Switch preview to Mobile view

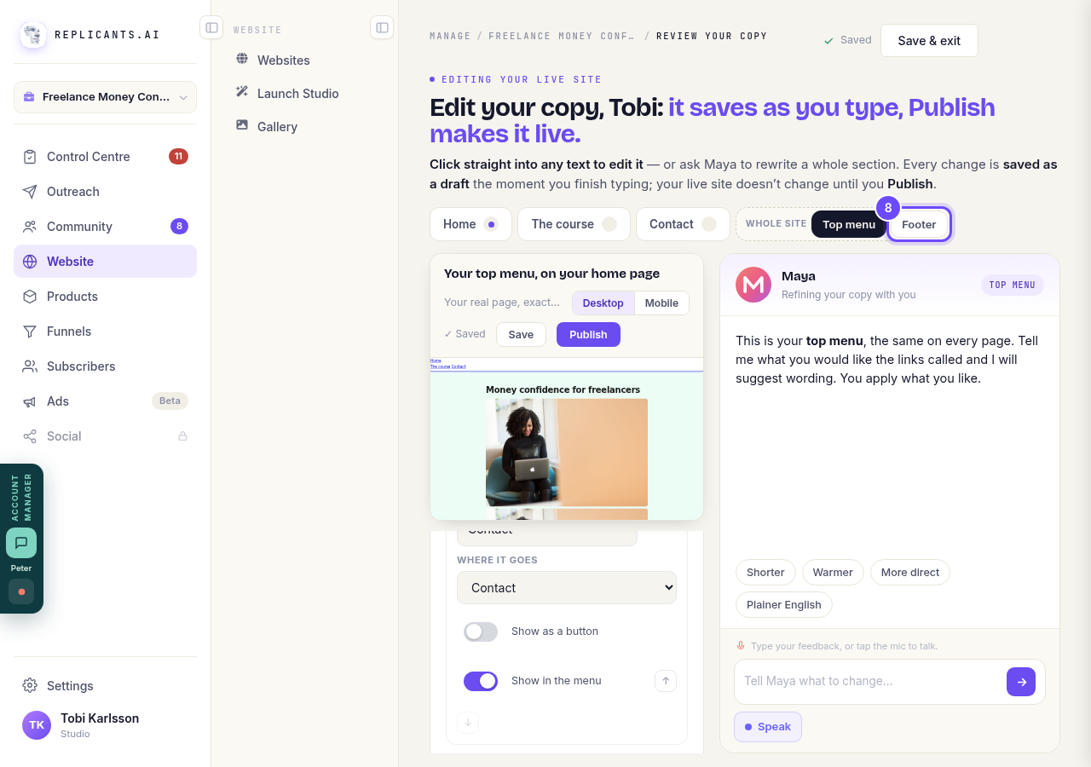click(661, 303)
